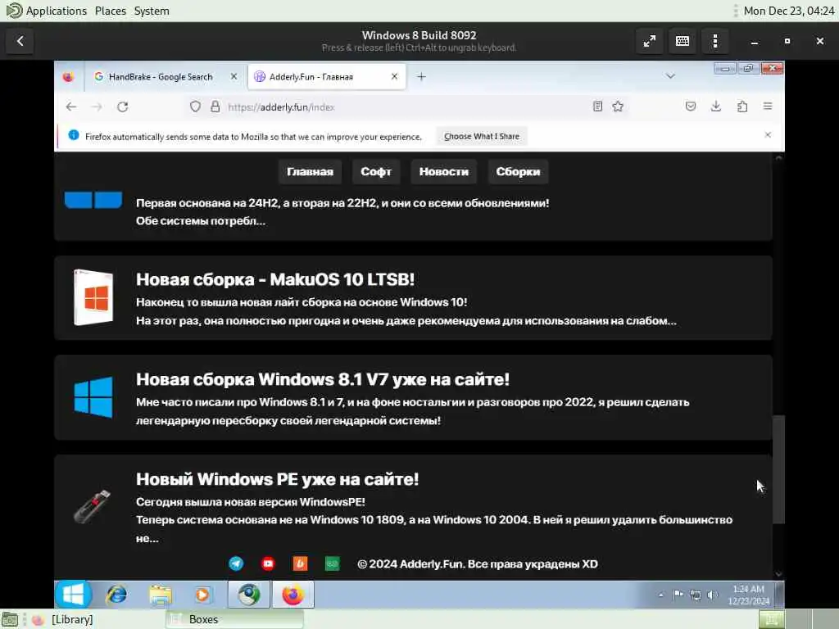
Task: Open Windows Media Player taskbar icon
Action: (x=203, y=595)
